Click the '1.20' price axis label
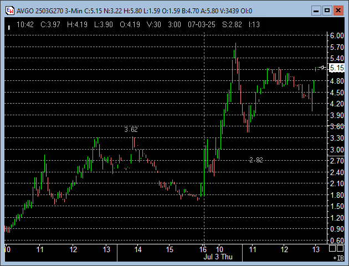 click(337, 218)
